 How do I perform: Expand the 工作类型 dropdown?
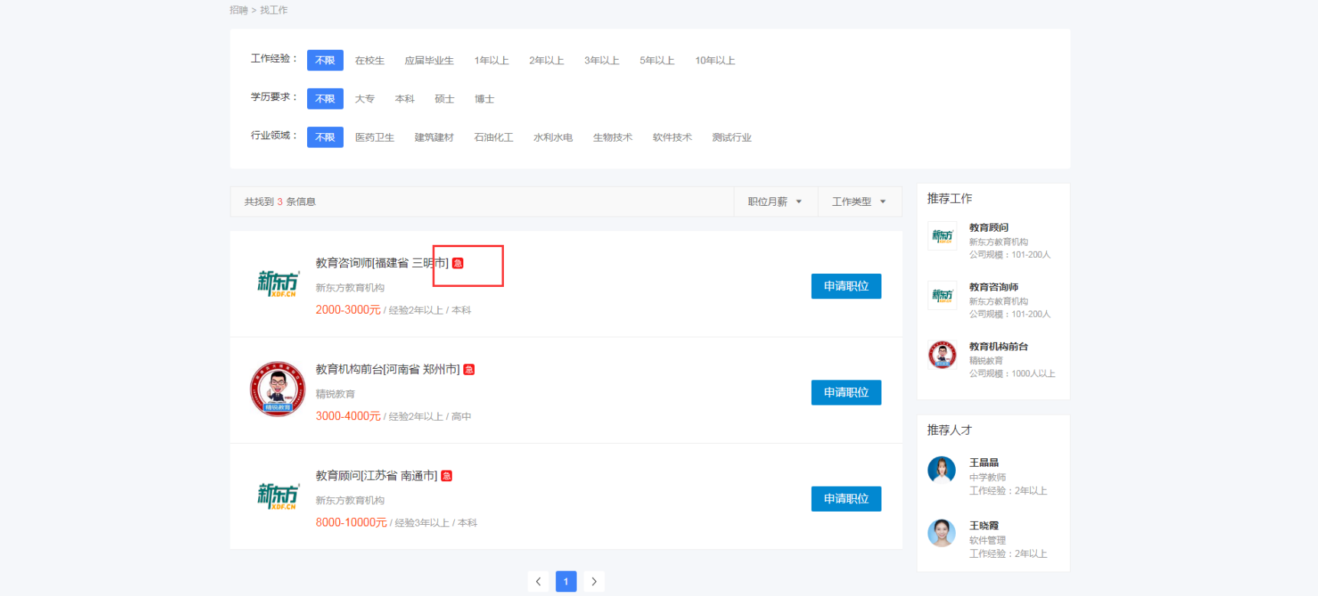(x=858, y=202)
